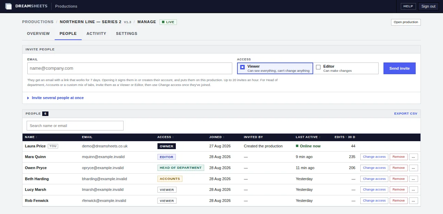443x214 pixels.
Task: Sort people by Access column
Action: (x=165, y=137)
